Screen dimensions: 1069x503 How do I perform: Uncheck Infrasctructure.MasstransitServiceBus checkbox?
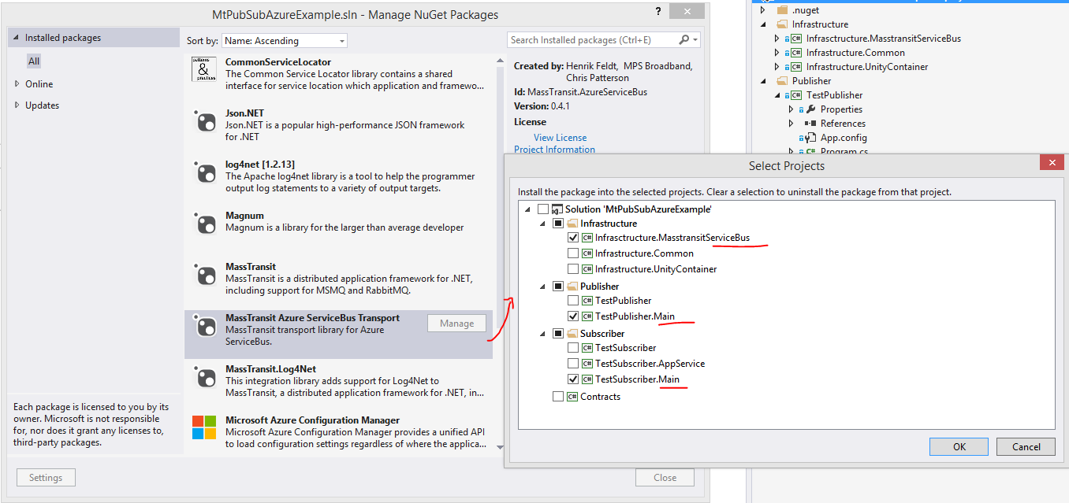click(572, 238)
